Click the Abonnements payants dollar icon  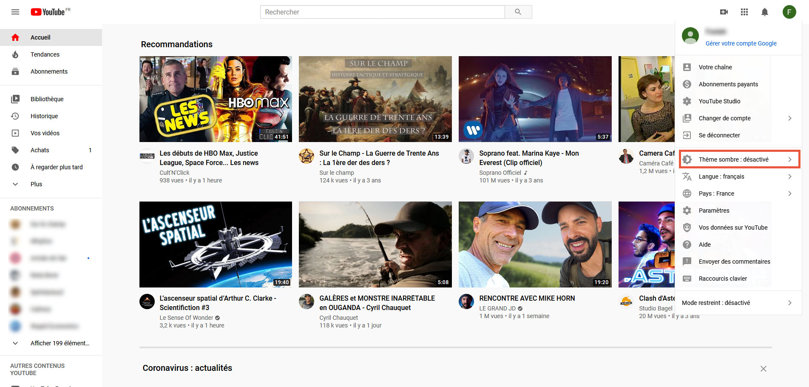(x=687, y=84)
